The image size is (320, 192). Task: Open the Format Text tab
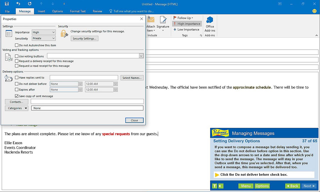pyautogui.click(x=78, y=11)
